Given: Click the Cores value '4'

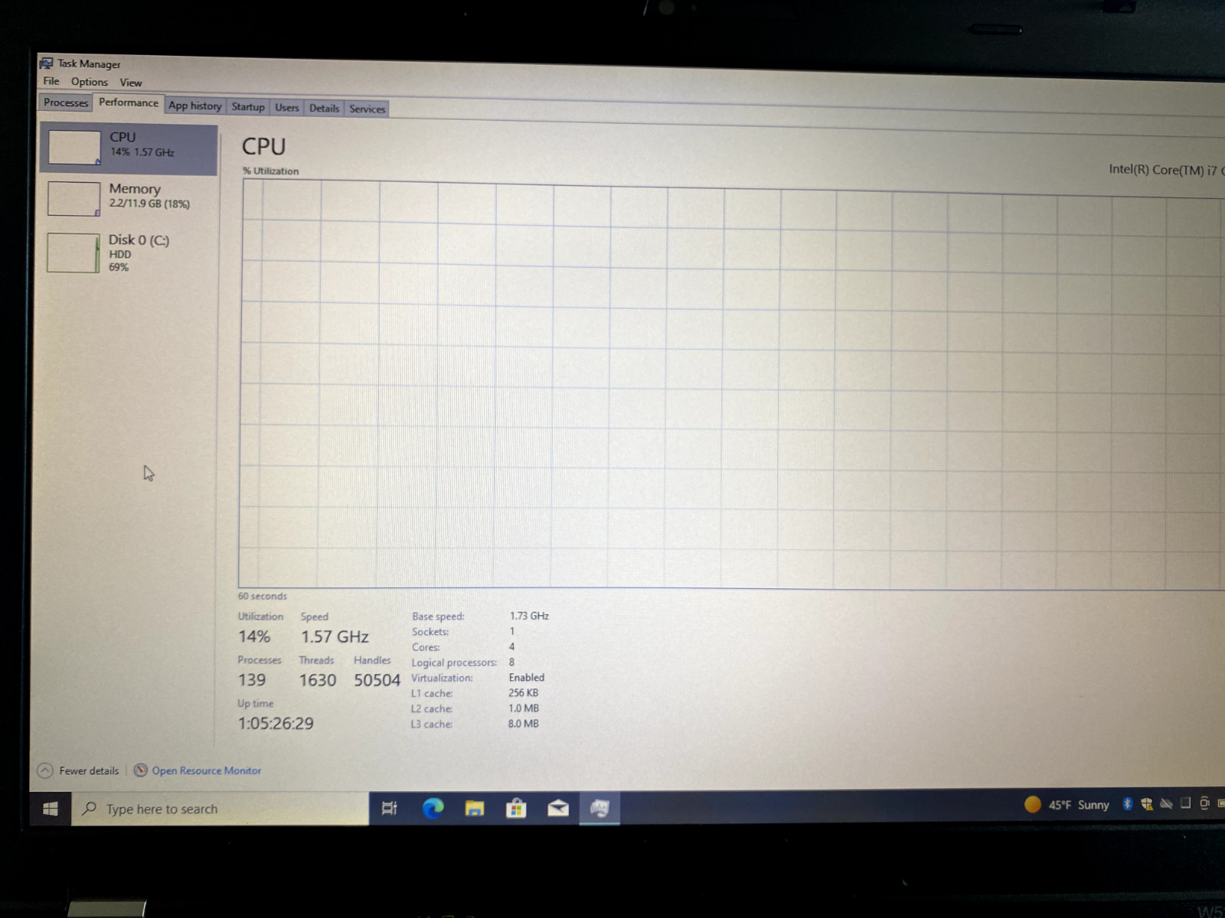Looking at the screenshot, I should (x=512, y=646).
